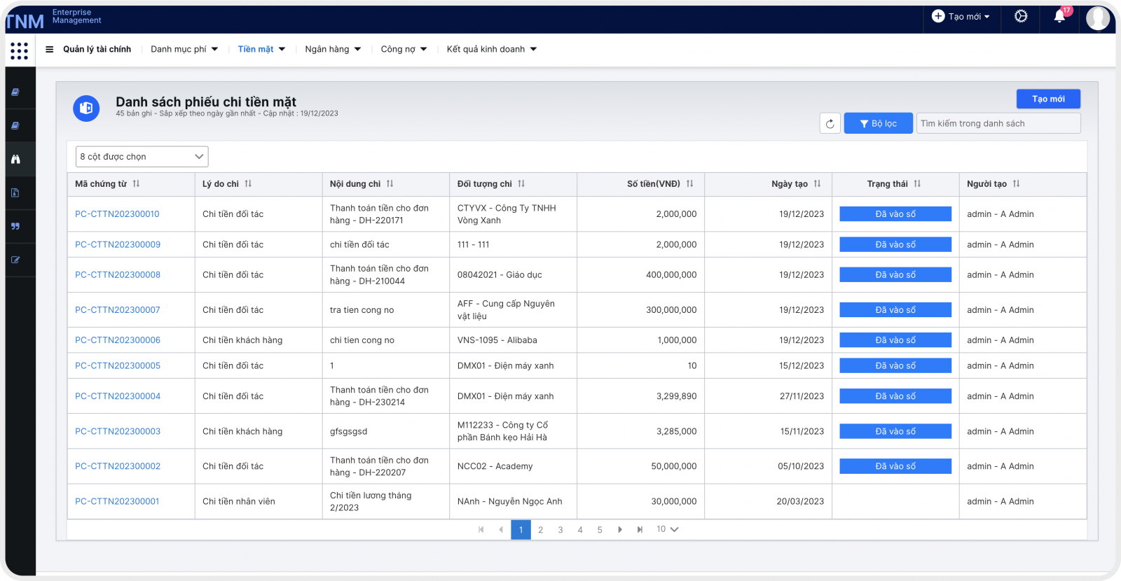Select current page 1 in pagination
This screenshot has width=1121, height=581.
(521, 530)
